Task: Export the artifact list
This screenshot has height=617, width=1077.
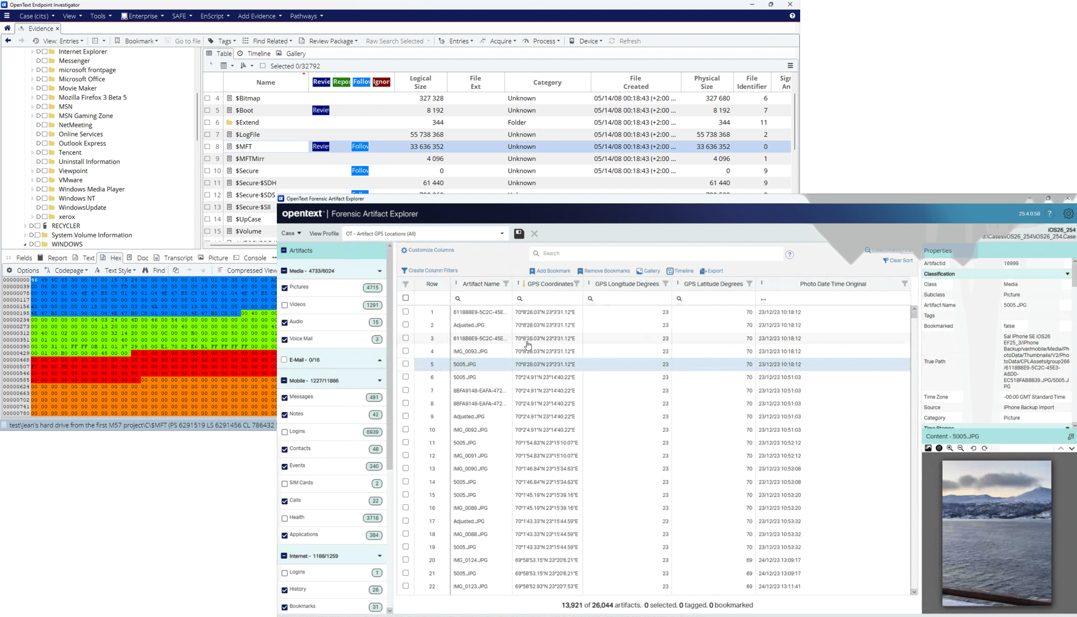Action: pyautogui.click(x=711, y=271)
